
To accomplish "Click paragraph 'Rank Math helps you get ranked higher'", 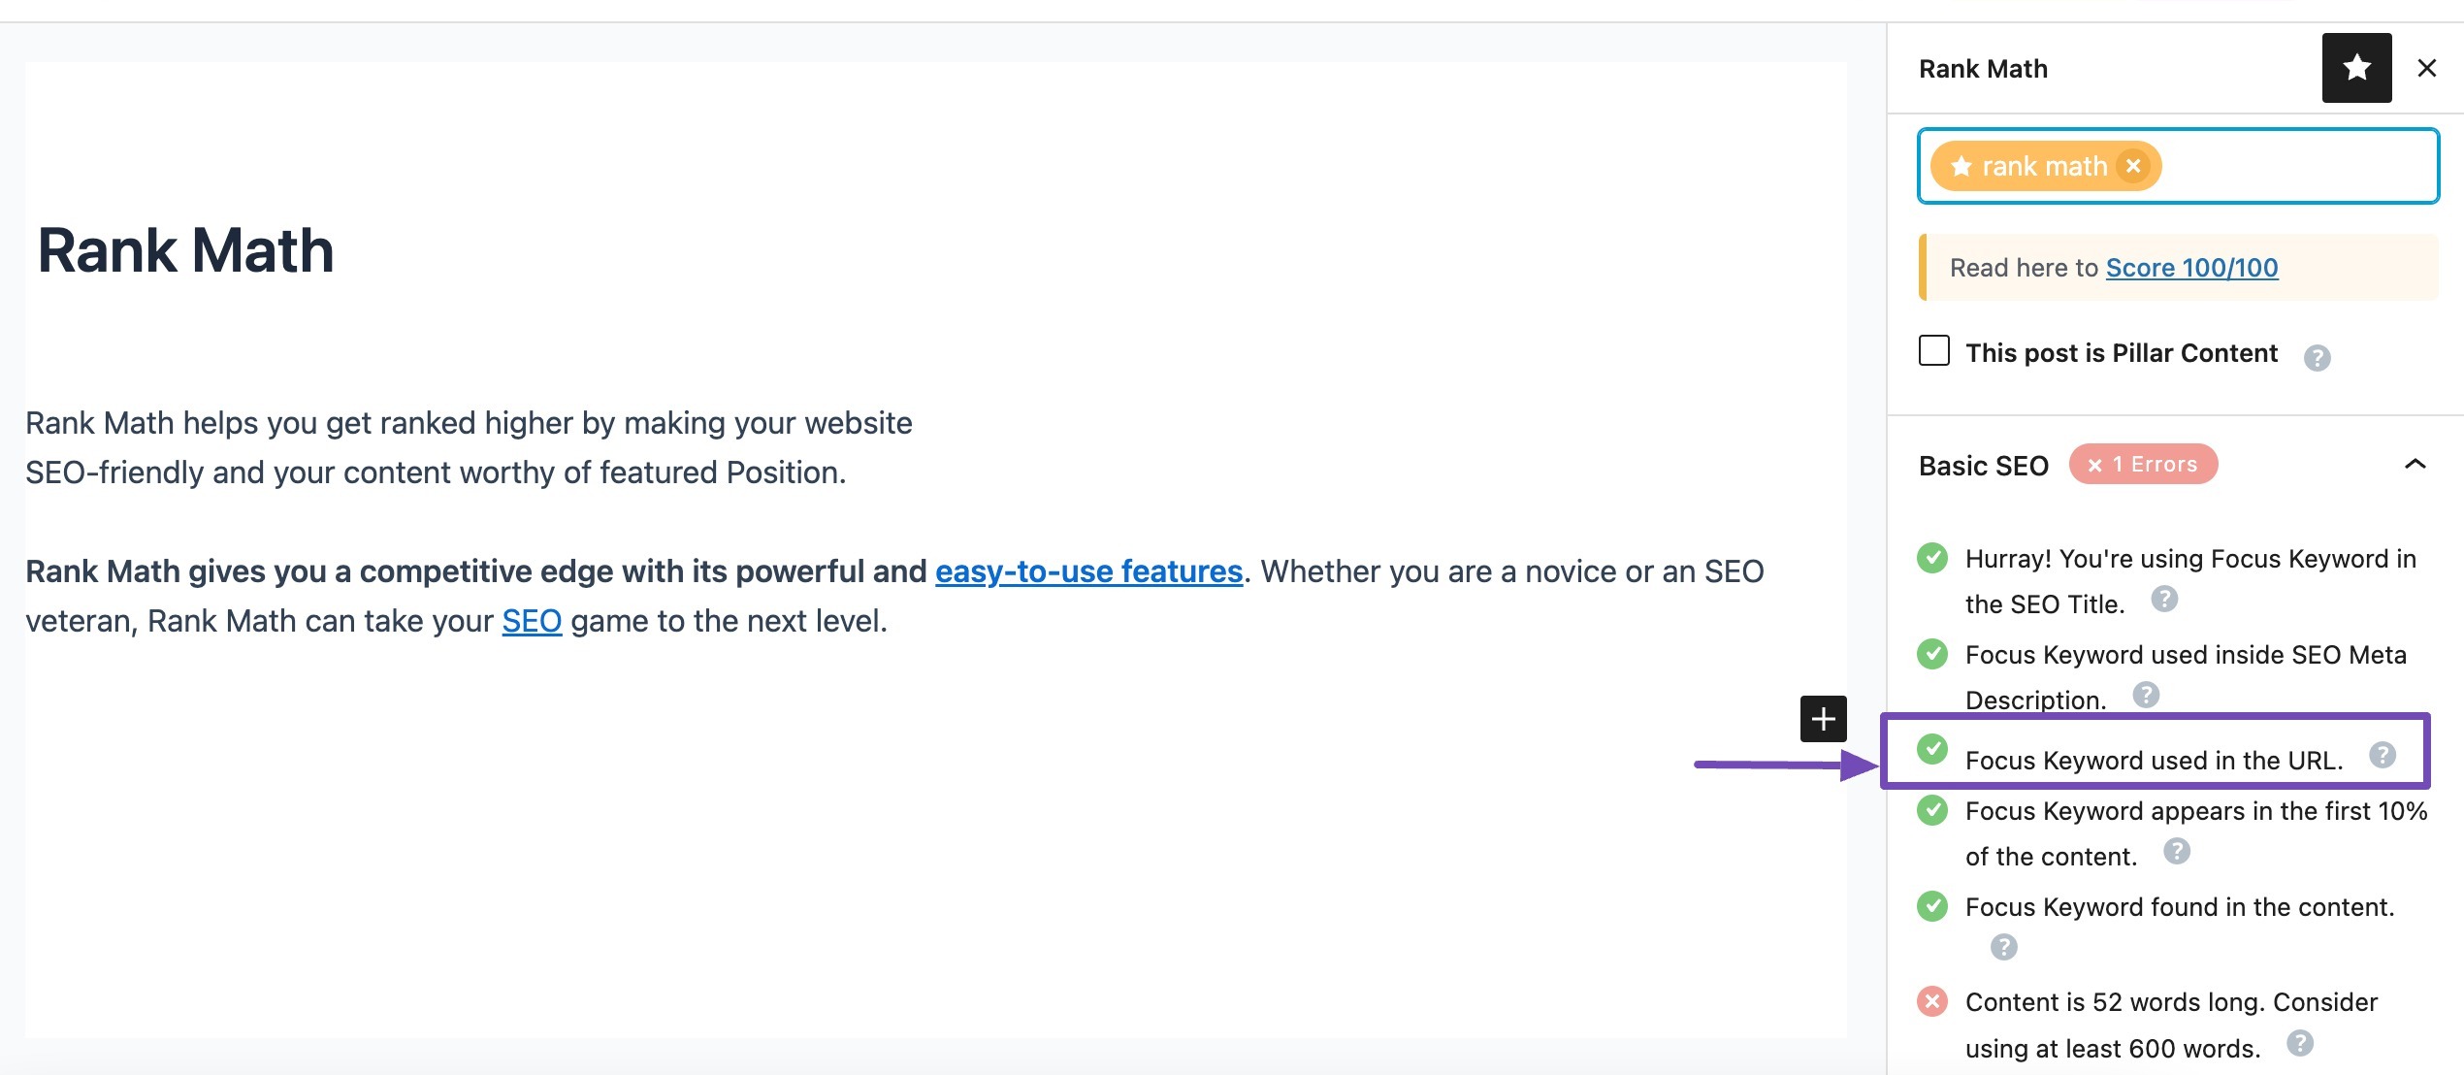I will [469, 447].
